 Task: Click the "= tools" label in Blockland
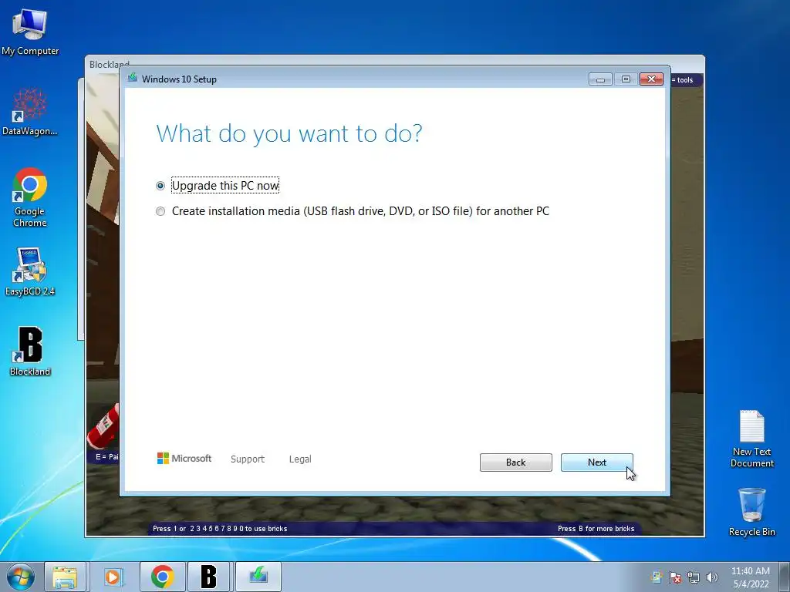tap(682, 80)
